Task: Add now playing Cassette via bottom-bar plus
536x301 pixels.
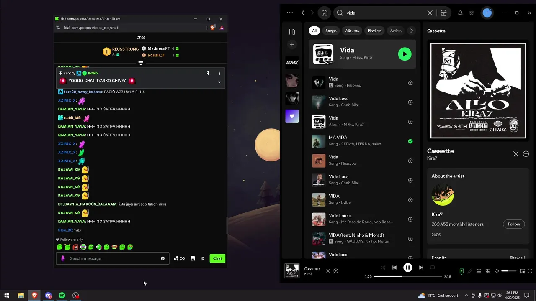Action: 336,271
